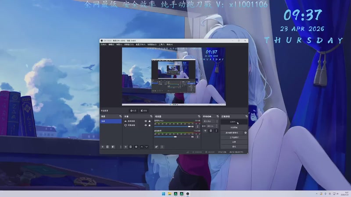The height and width of the screenshot is (197, 351).
Task: Toggle visibility eye of the display capture source
Action: point(146,125)
